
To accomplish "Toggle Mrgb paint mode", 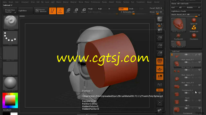I will click(x=90, y=9).
